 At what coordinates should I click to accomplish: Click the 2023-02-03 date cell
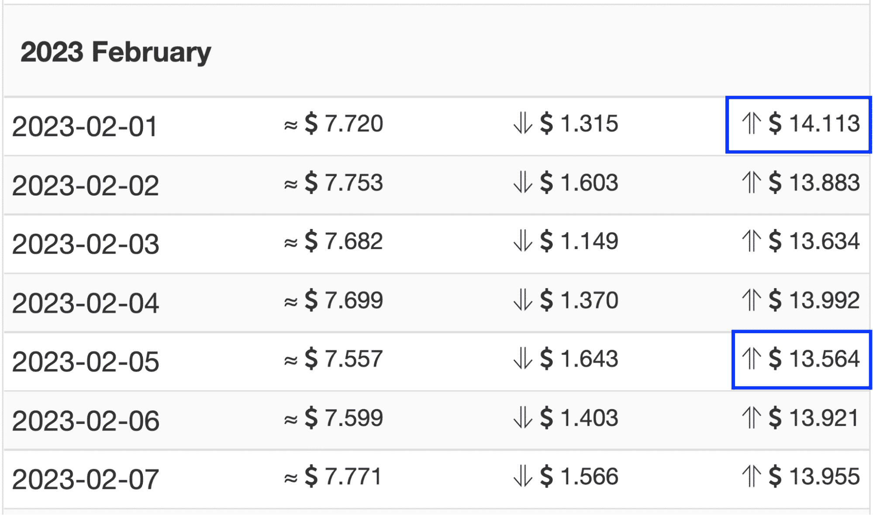86,244
